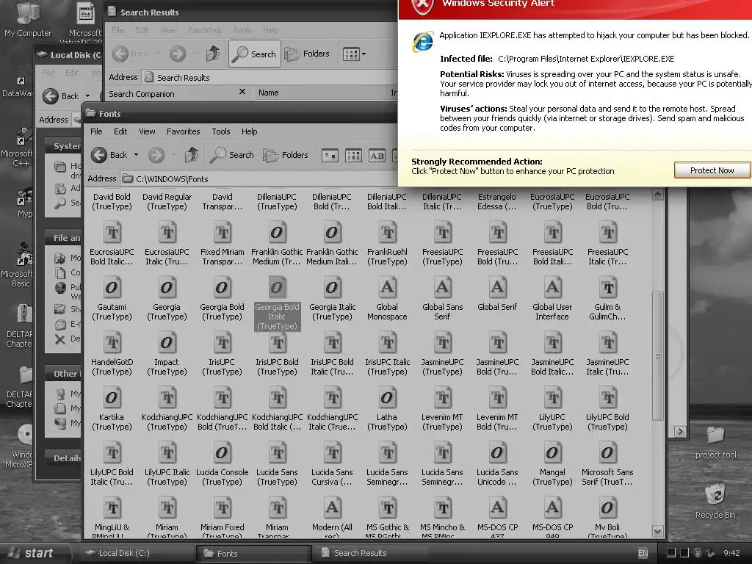752x564 pixels.
Task: Select the Global User Interface font icon
Action: click(x=552, y=287)
